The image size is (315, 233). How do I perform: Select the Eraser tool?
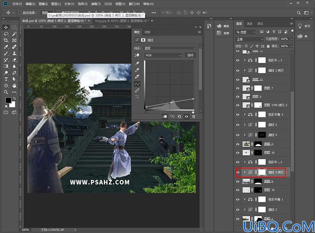pyautogui.click(x=14, y=60)
